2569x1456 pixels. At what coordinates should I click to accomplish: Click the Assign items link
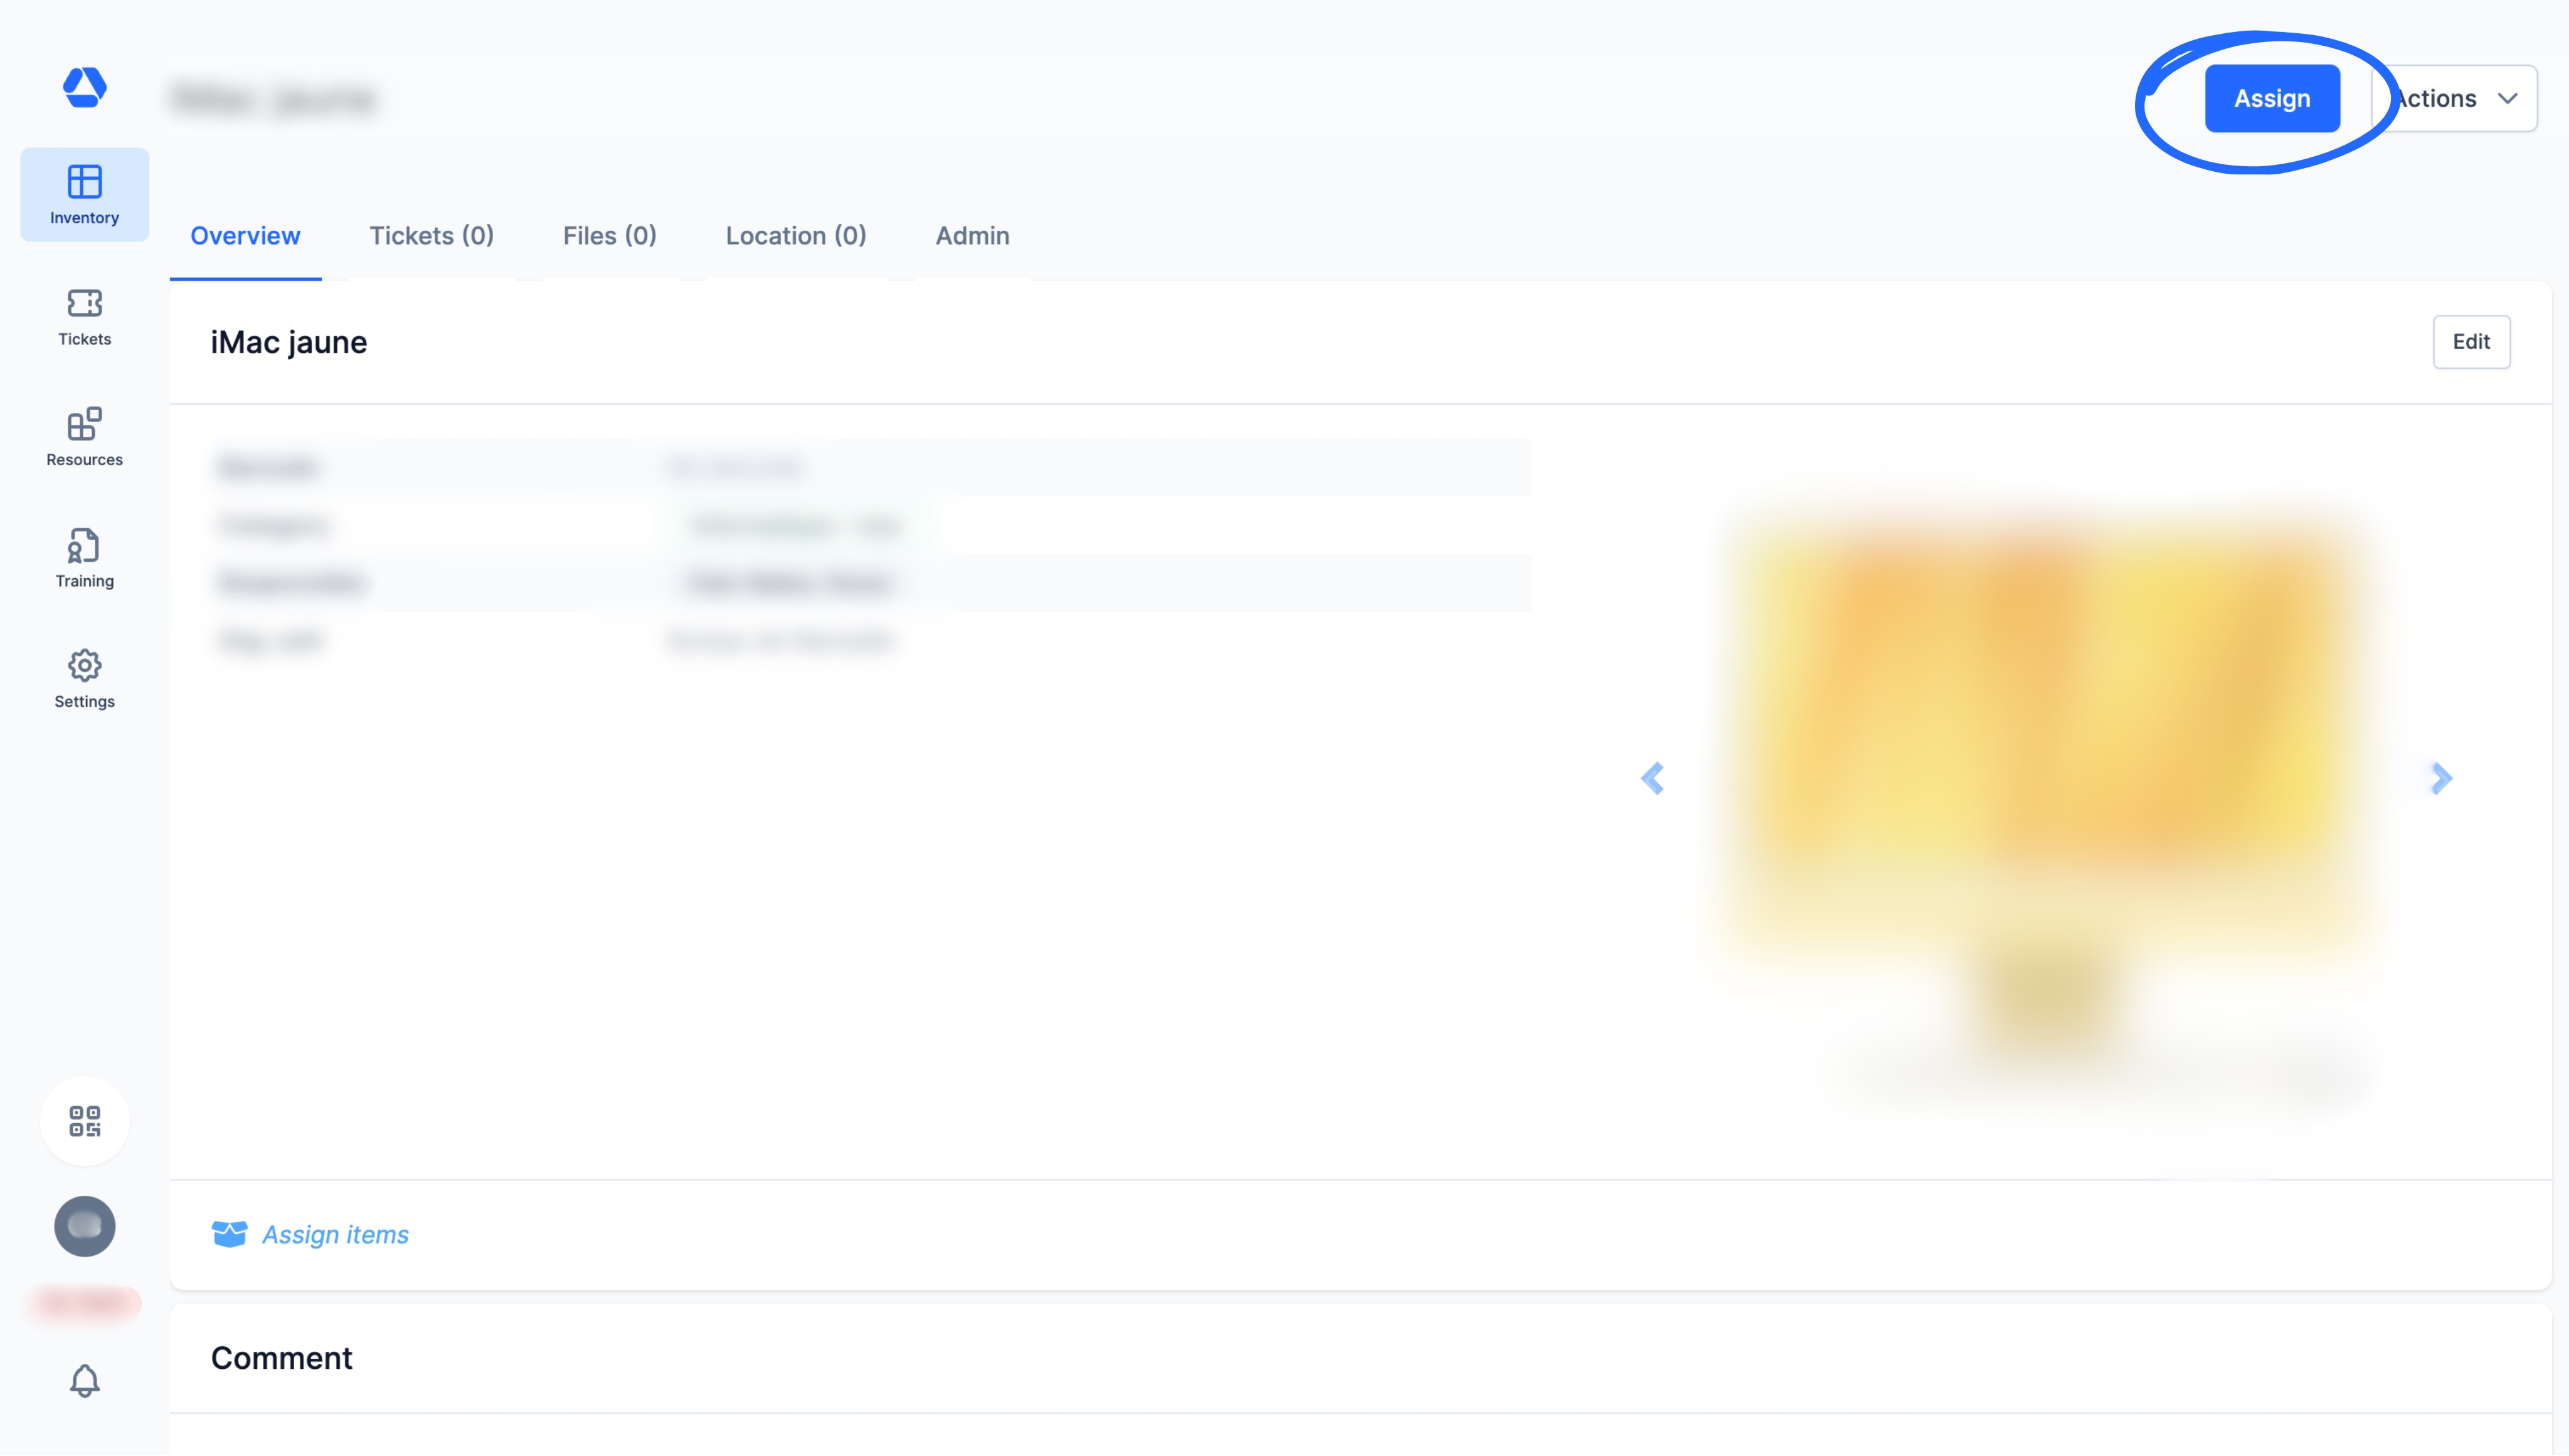(x=335, y=1234)
